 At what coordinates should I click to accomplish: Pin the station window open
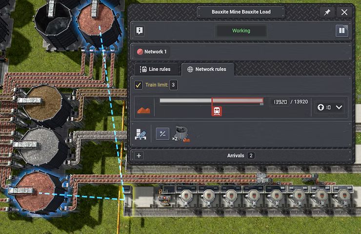click(327, 12)
